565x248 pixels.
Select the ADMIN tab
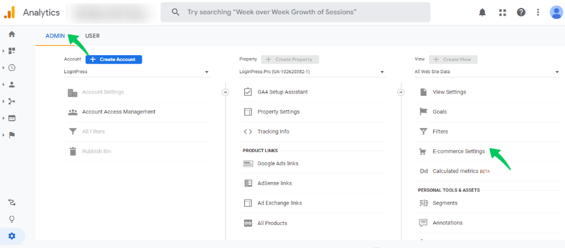[56, 36]
